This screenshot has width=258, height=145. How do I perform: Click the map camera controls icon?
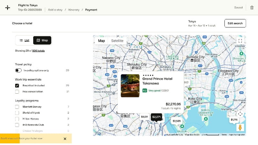[x=240, y=114]
